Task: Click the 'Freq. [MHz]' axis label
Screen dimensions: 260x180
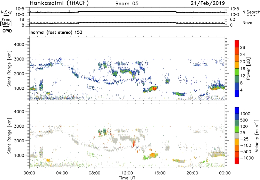Action: click(x=6, y=22)
